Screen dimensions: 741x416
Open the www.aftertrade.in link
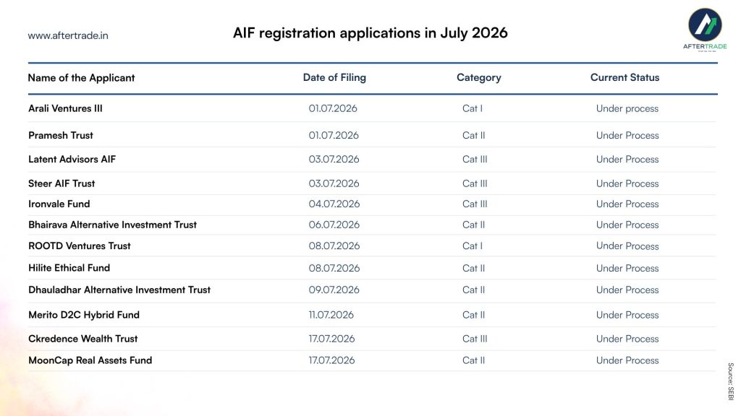click(68, 35)
